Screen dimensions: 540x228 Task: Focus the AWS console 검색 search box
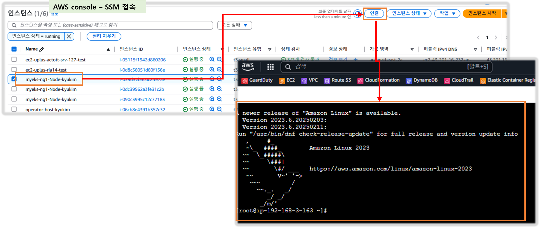click(x=387, y=67)
